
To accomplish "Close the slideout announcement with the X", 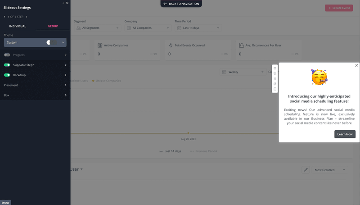I will pos(357,65).
